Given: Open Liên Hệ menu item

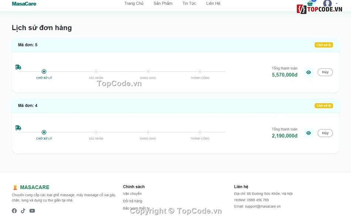Looking at the screenshot, I should (x=213, y=3).
